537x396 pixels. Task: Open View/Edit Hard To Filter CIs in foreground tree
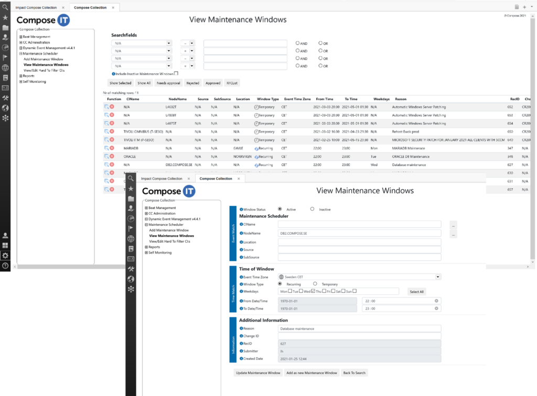pyautogui.click(x=169, y=241)
